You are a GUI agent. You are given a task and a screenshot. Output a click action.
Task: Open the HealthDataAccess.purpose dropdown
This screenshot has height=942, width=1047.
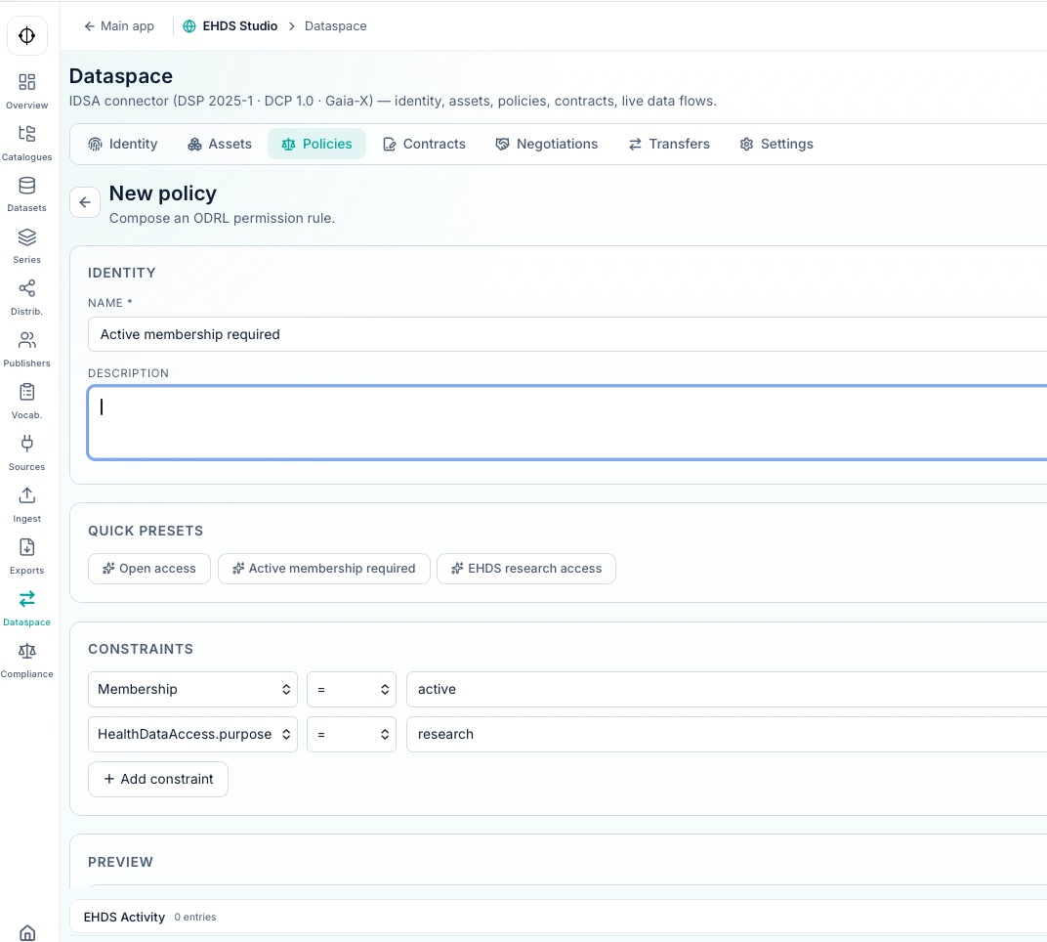coord(192,734)
